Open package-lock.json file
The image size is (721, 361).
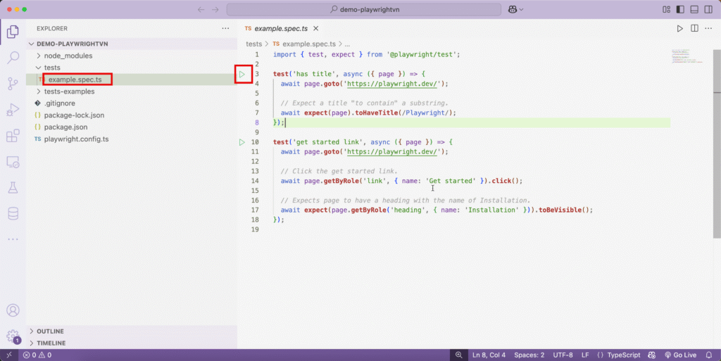[x=132, y=115]
